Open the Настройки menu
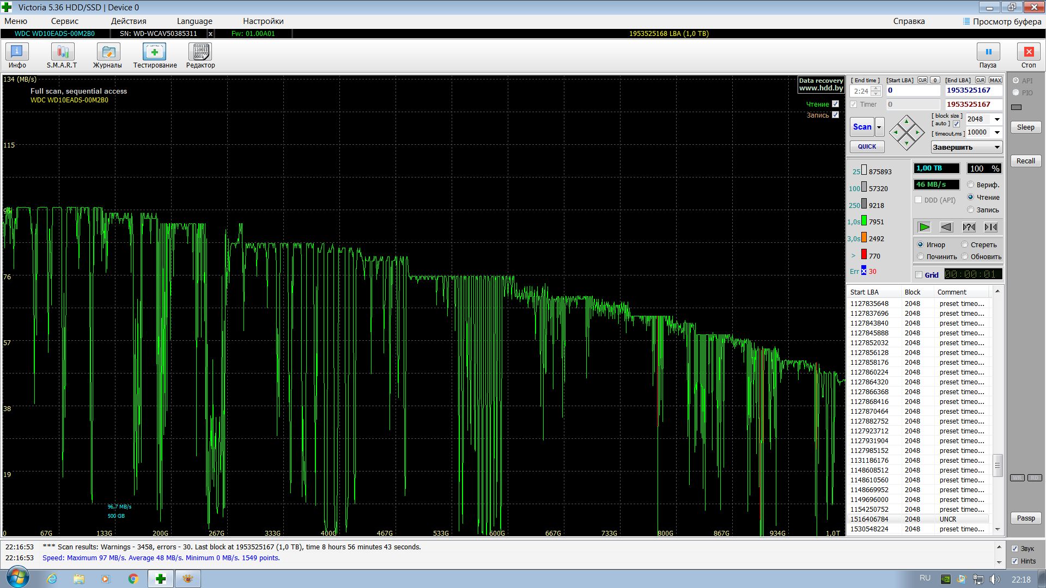 click(x=263, y=21)
